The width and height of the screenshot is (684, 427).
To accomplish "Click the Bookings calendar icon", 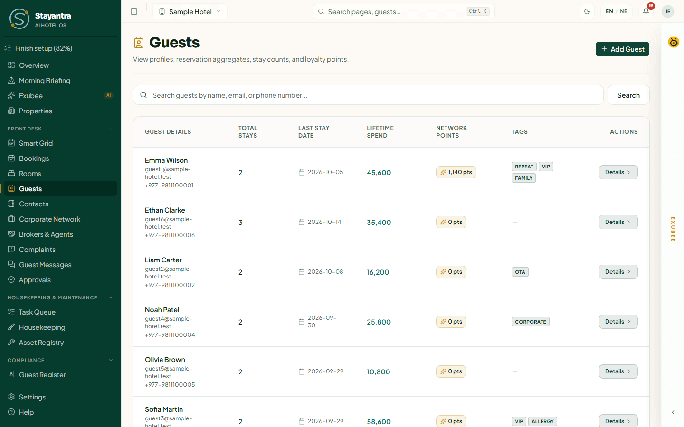I will point(11,158).
